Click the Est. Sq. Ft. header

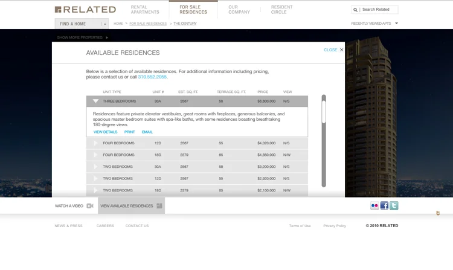coord(188,92)
